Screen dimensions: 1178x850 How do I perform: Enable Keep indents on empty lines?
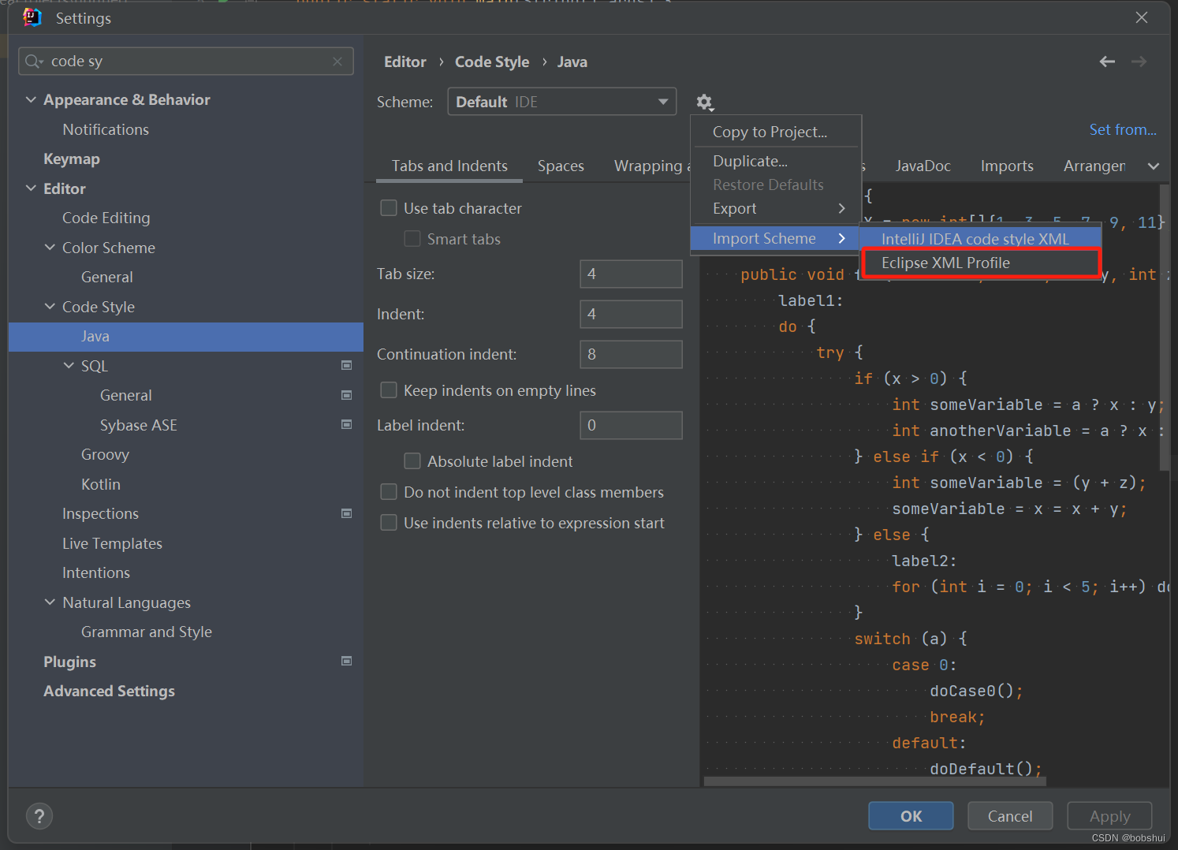389,390
